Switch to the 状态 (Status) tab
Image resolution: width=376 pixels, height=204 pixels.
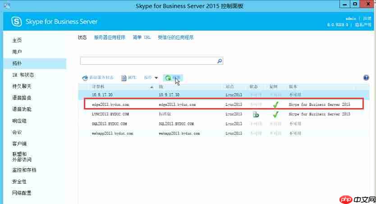tap(82, 37)
